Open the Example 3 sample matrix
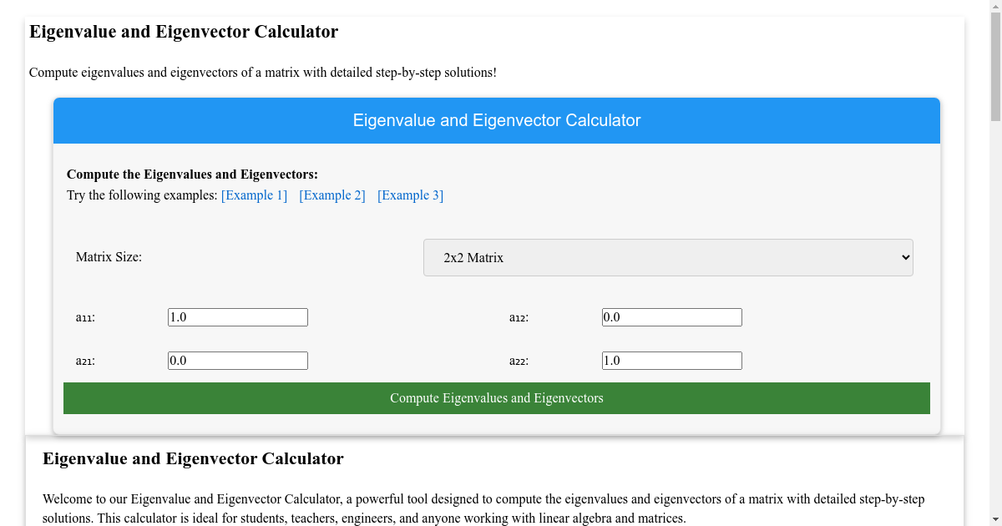The image size is (1002, 526). pos(410,195)
